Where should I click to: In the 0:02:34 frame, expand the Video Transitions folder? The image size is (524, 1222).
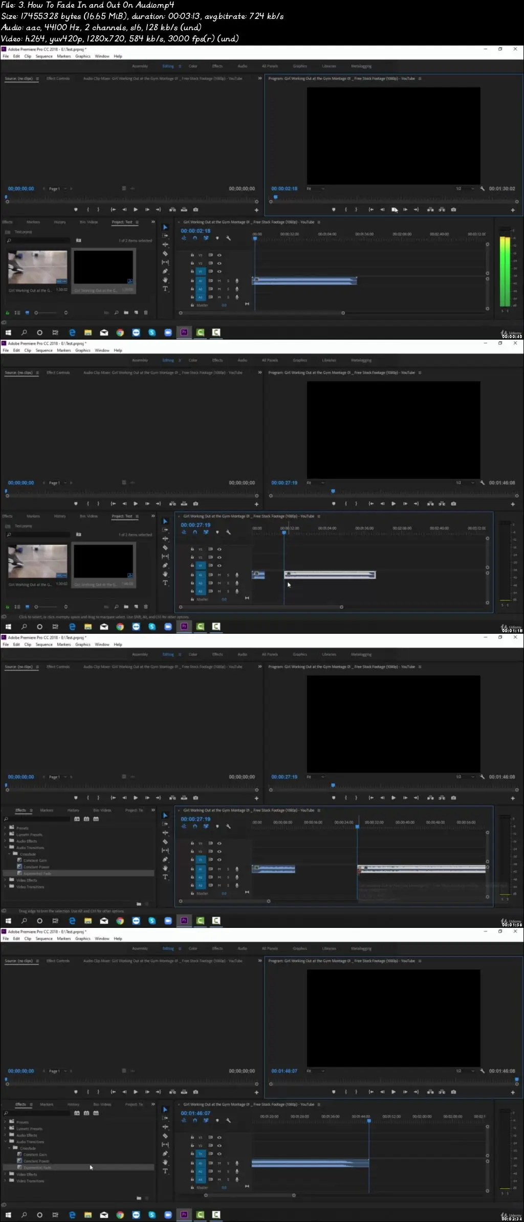(x=6, y=1181)
